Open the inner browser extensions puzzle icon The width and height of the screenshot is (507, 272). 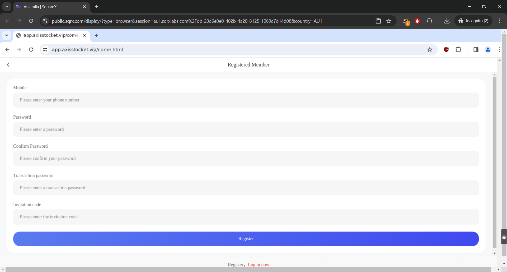(458, 50)
